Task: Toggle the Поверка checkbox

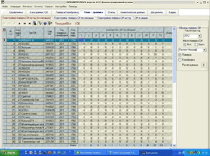Action: 180,55
